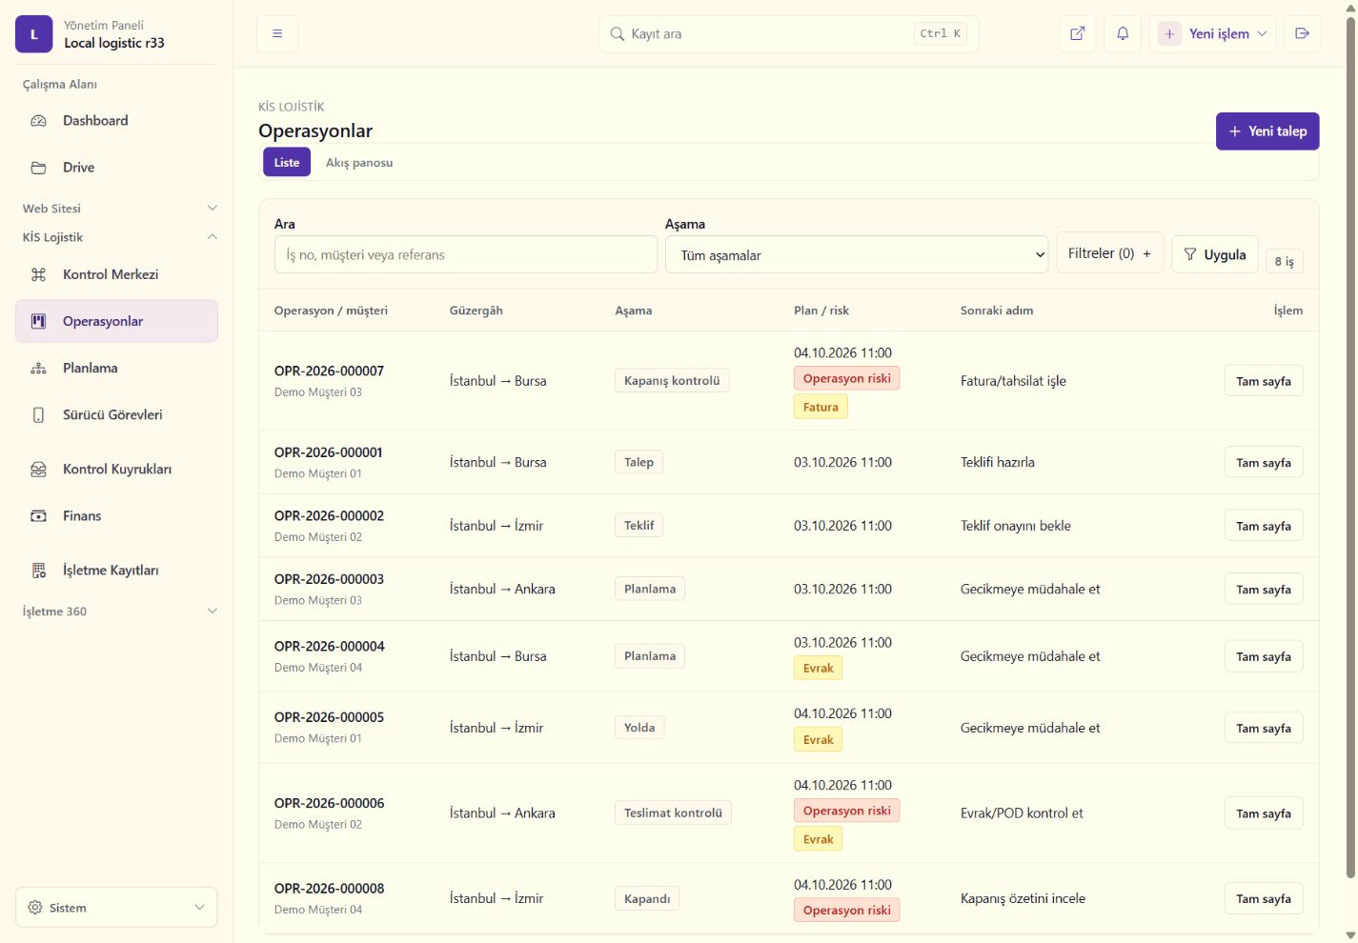1358x943 pixels.
Task: Click the logout icon in top bar
Action: pos(1302,33)
